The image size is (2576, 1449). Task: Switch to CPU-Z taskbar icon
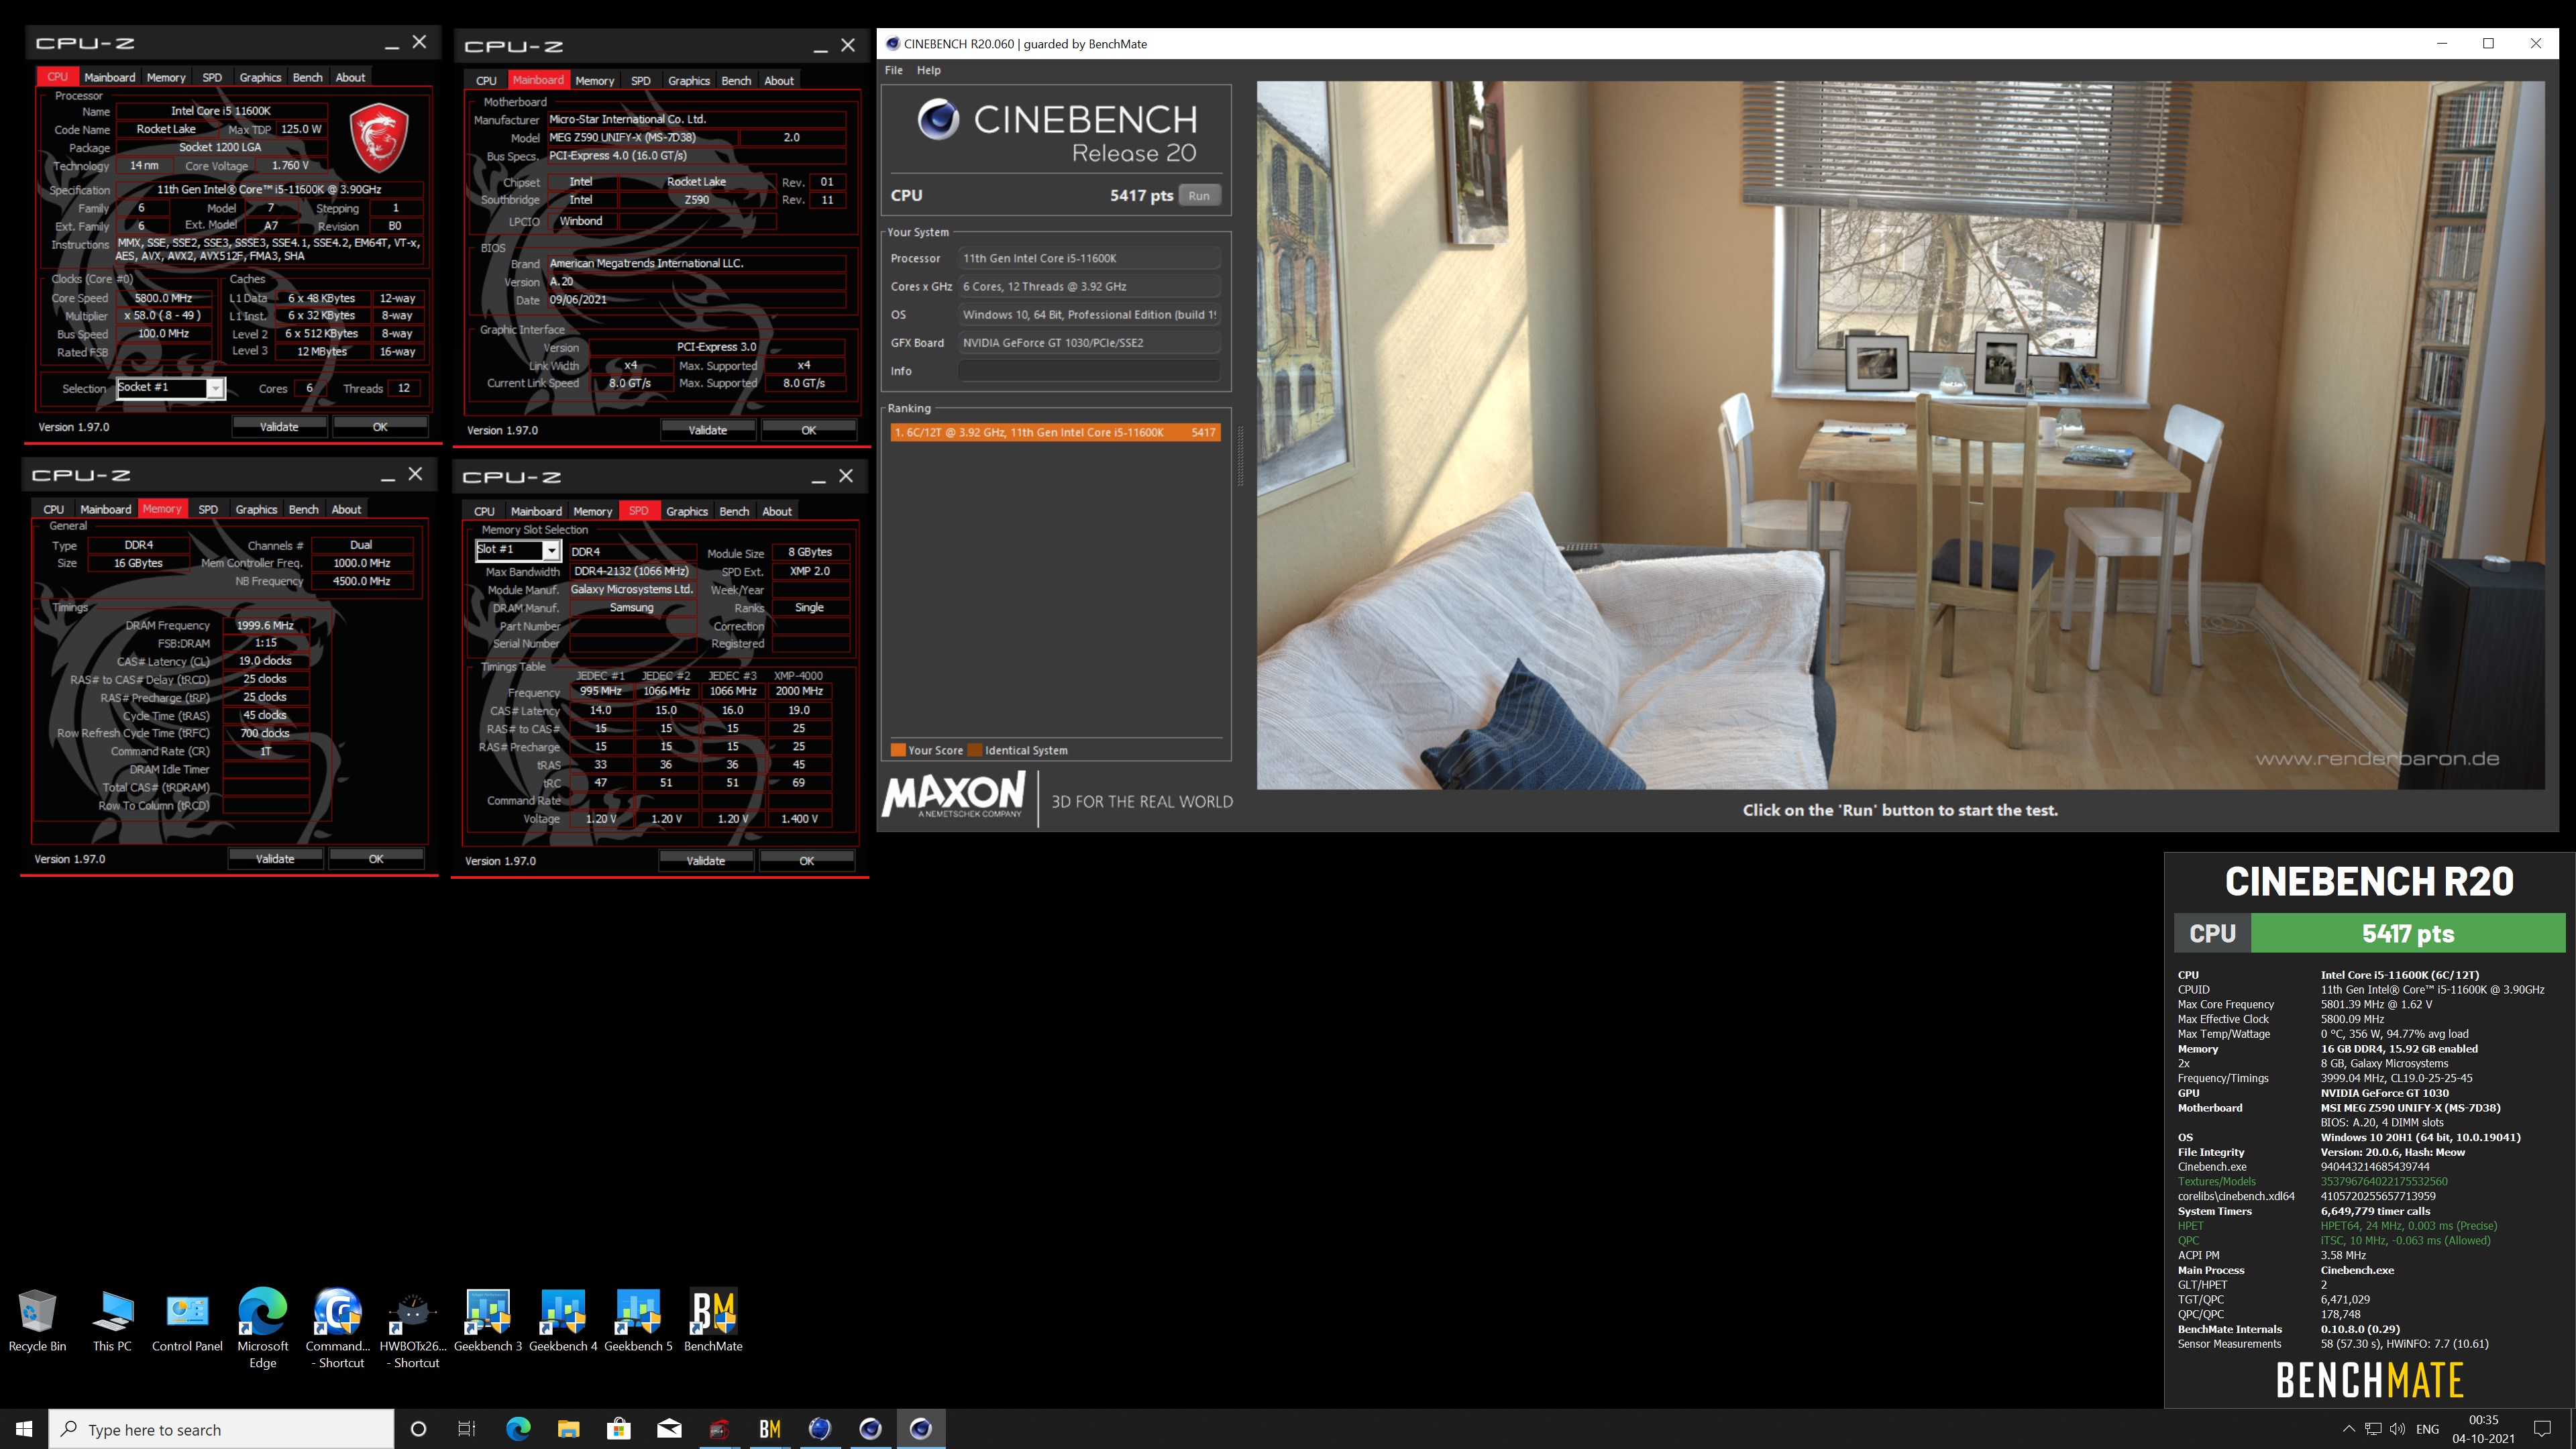click(x=719, y=1429)
